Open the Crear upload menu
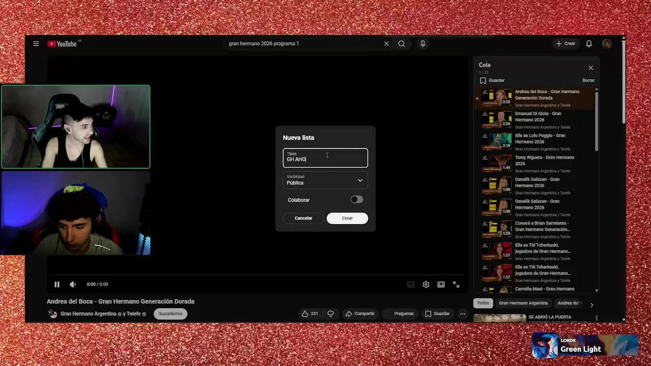 (565, 44)
